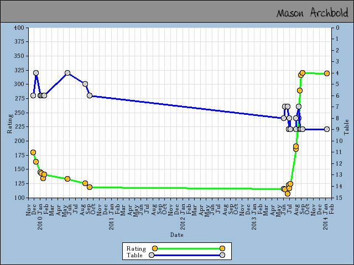Click the Rating entry in the legend
The image size is (354, 265).
(136, 248)
